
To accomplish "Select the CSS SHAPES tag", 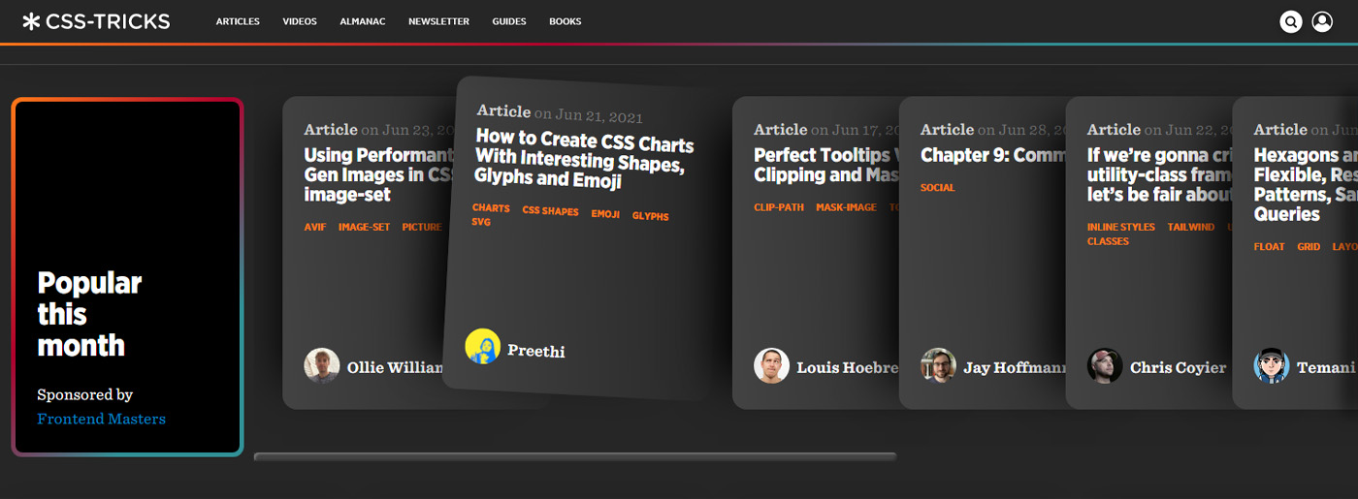I will click(x=550, y=211).
